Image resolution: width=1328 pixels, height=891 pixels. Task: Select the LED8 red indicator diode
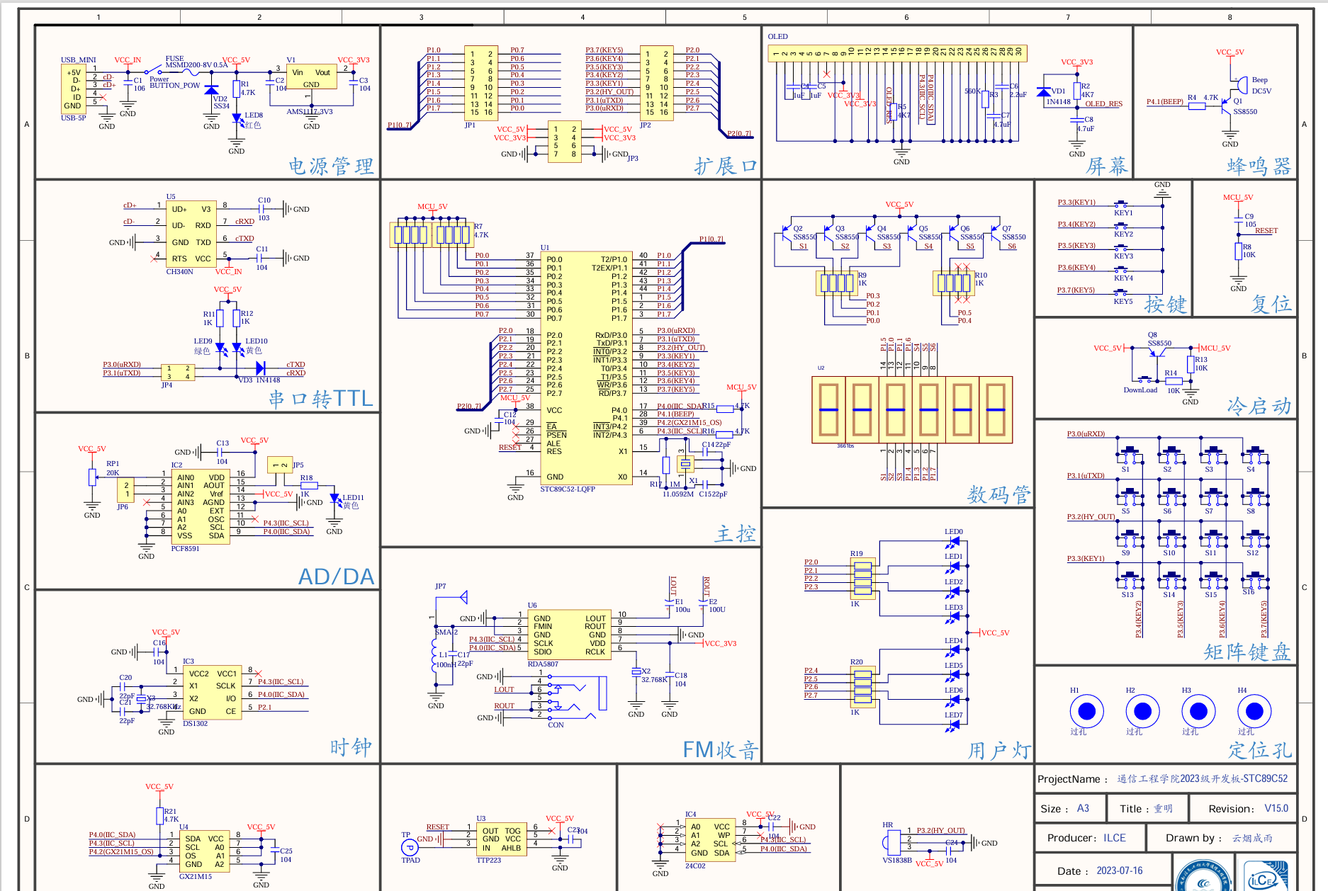click(x=237, y=119)
